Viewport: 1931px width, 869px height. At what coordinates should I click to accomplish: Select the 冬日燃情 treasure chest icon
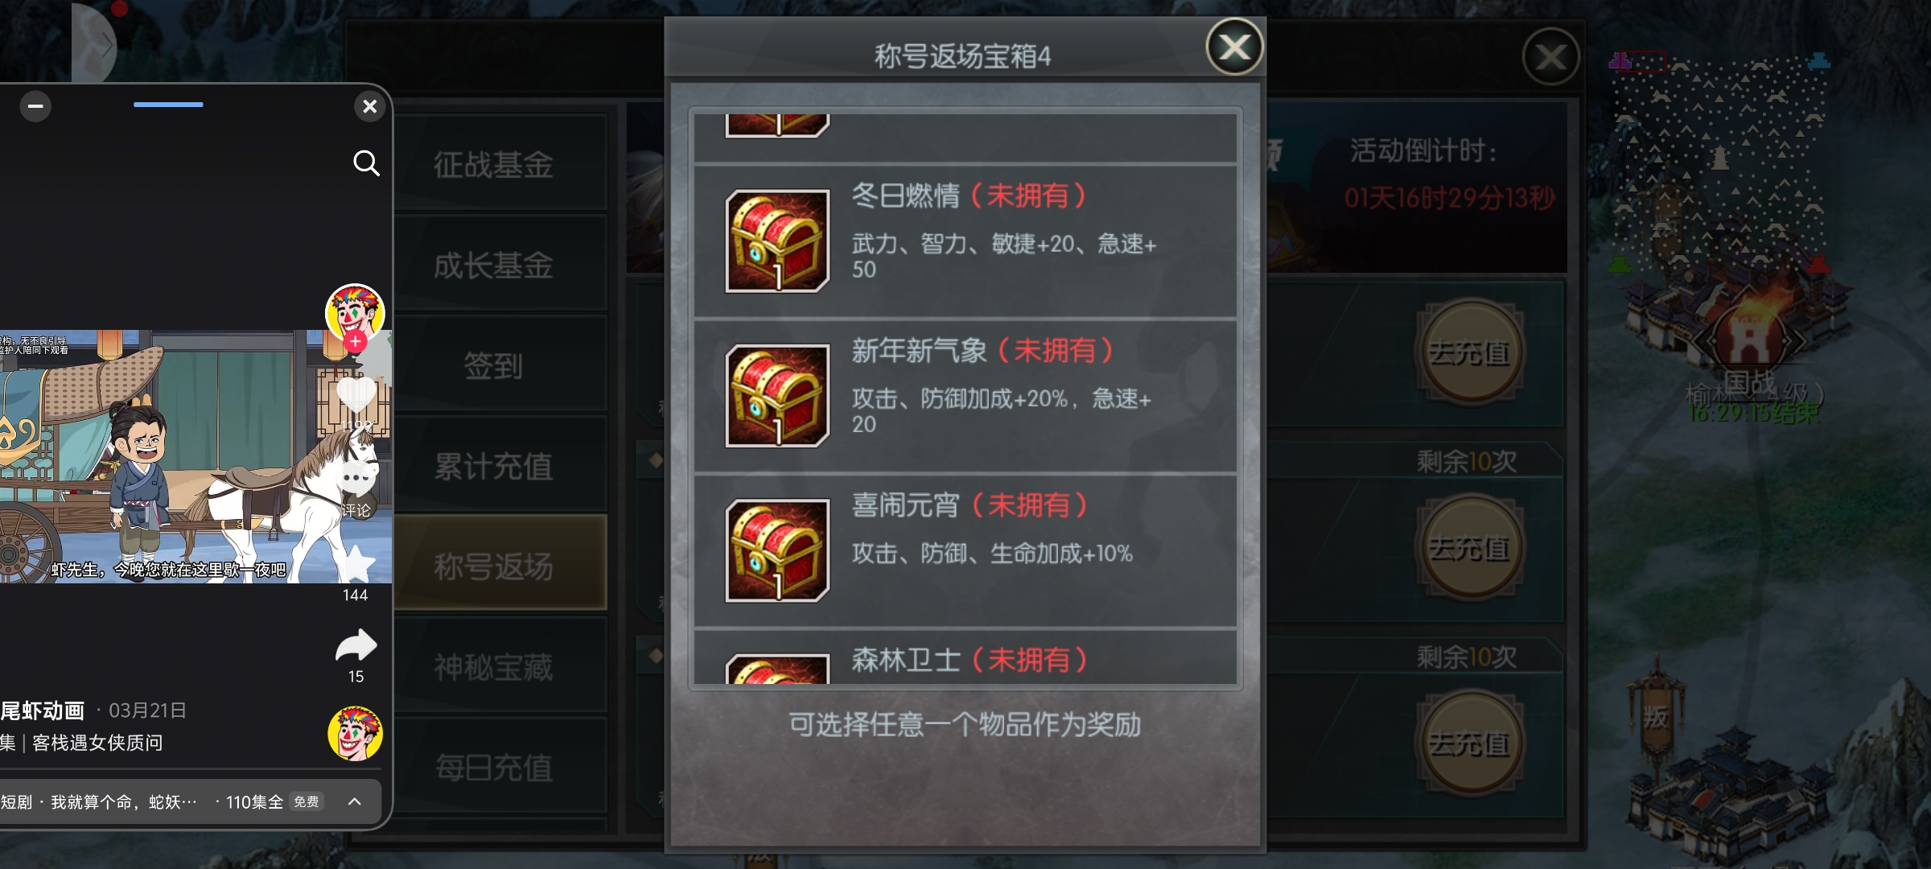coord(777,241)
